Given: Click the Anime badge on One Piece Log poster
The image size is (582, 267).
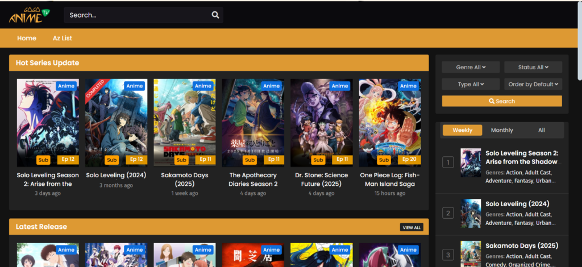Looking at the screenshot, I should coord(408,86).
